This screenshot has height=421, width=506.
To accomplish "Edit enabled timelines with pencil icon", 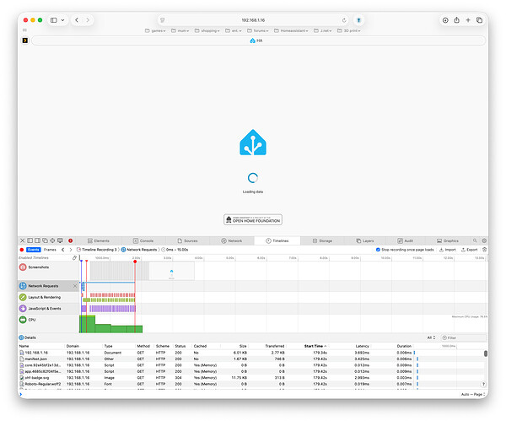I will coord(74,257).
